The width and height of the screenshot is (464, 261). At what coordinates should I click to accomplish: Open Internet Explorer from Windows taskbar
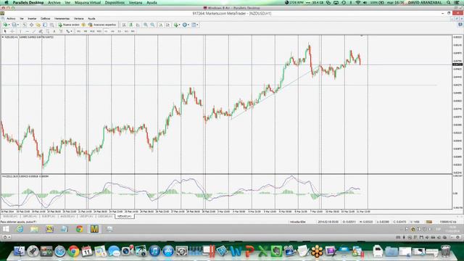[x=20, y=229]
